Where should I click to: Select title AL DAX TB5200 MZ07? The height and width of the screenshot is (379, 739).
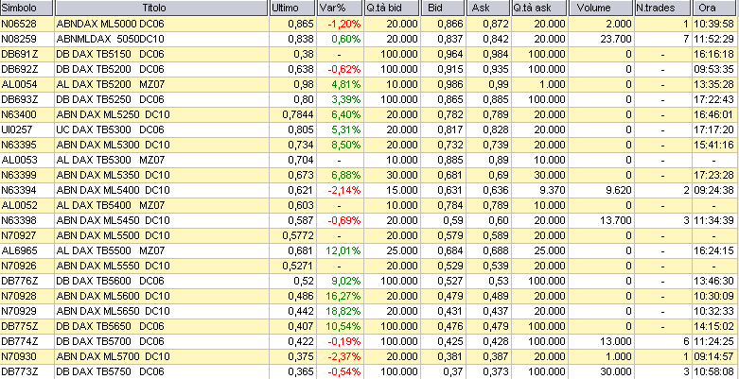(x=111, y=84)
